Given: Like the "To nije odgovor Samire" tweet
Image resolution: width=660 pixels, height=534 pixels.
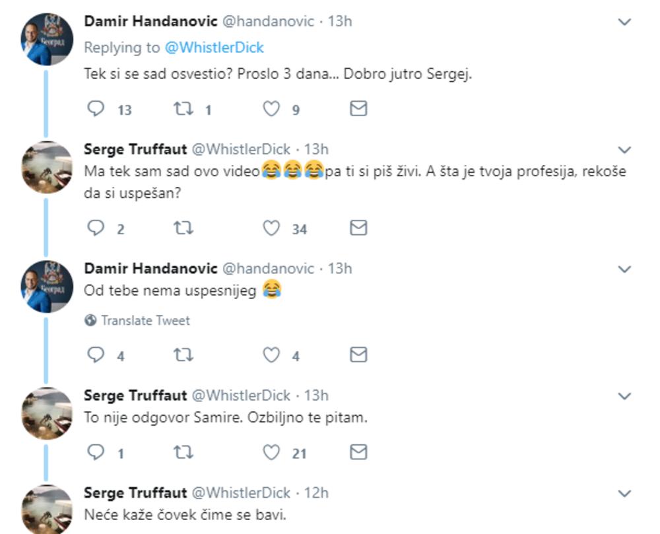Looking at the screenshot, I should (271, 452).
